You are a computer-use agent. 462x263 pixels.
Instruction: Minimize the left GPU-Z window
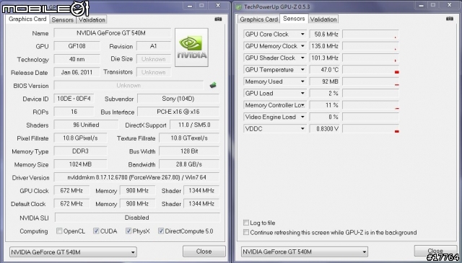pos(190,6)
